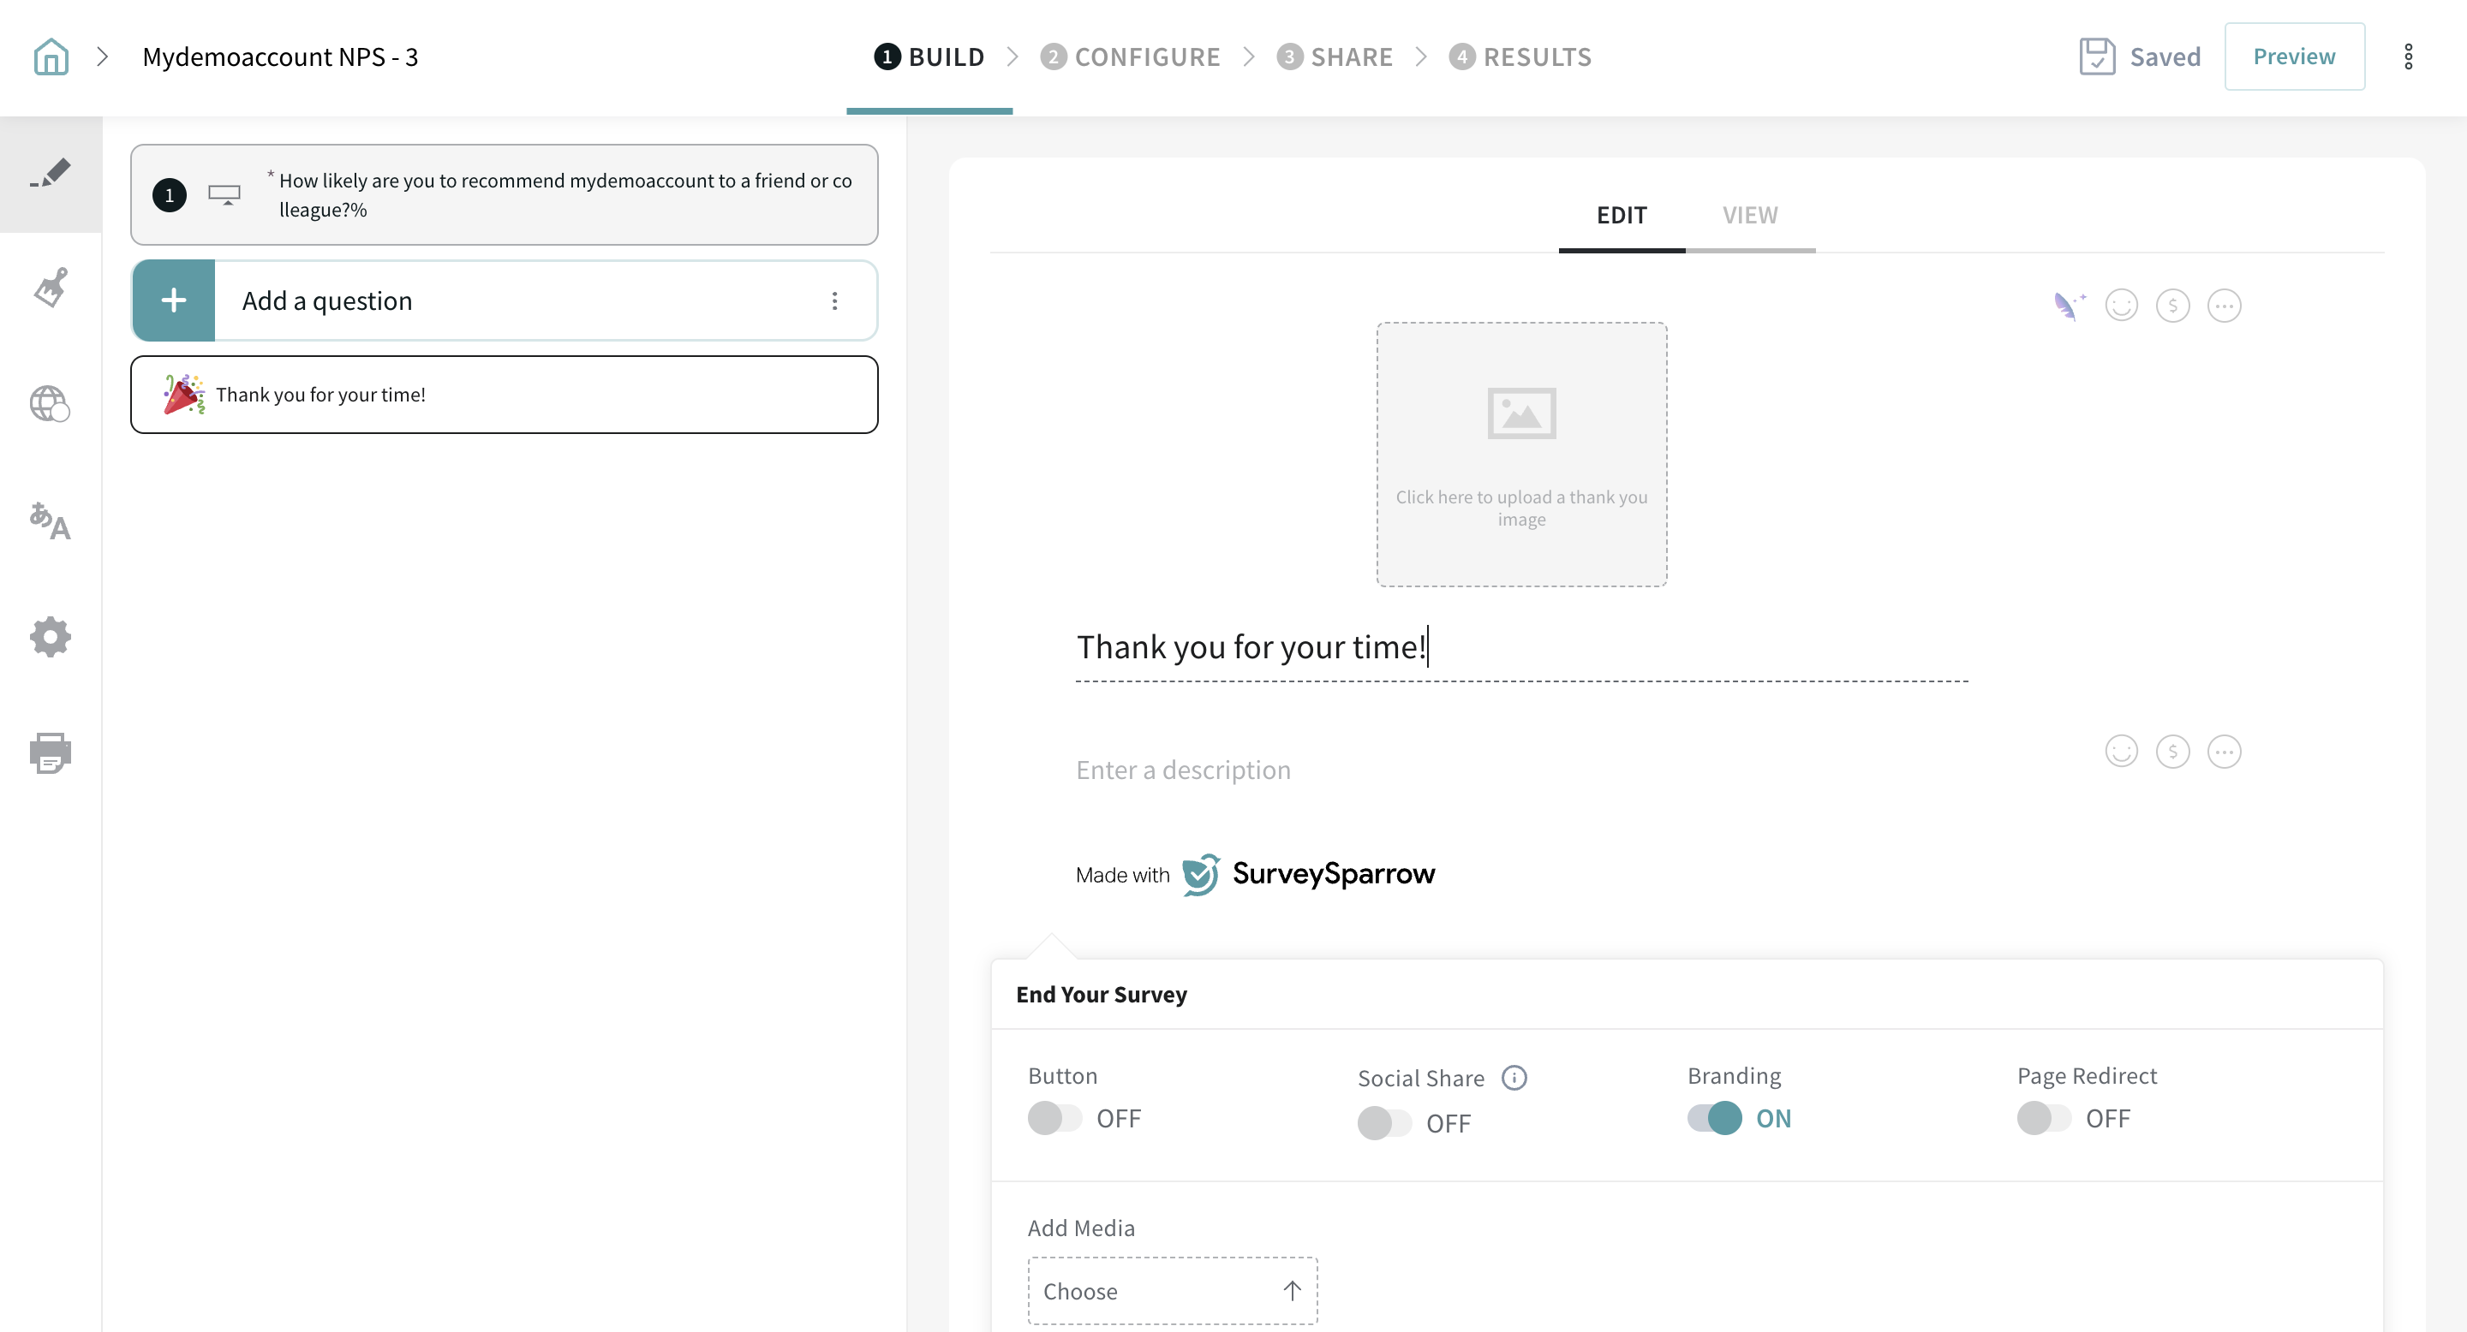
Task: Go to the CONFIGURE step
Action: tap(1131, 56)
